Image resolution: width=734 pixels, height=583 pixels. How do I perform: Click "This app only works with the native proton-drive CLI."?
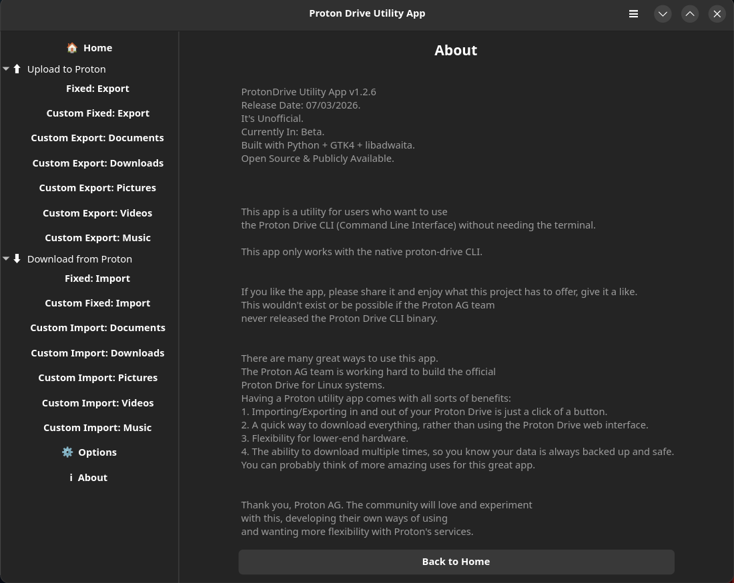click(362, 252)
